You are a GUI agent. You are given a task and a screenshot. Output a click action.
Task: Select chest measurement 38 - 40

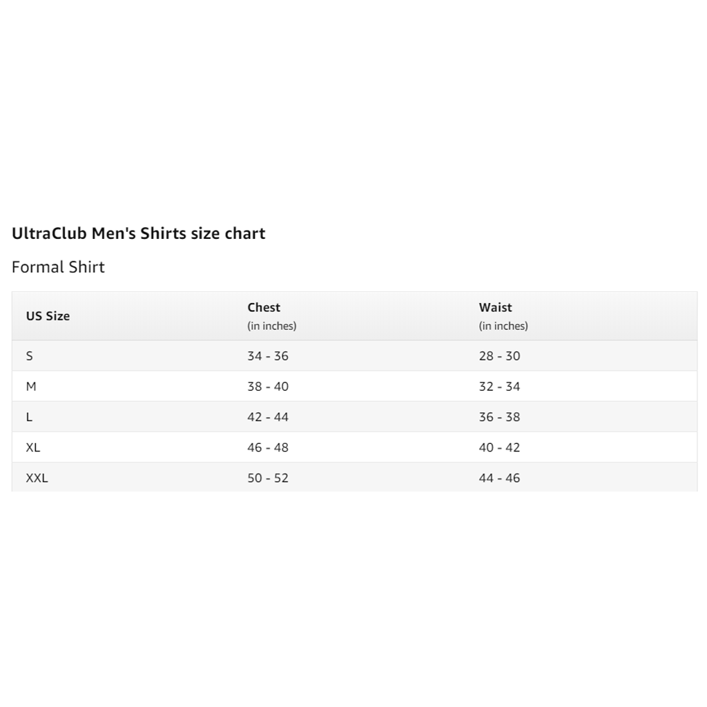268,387
